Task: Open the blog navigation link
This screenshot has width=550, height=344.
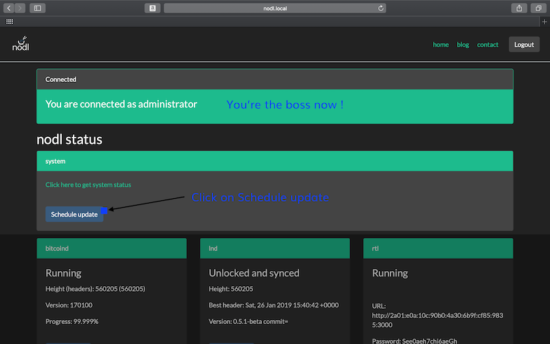Action: 463,45
